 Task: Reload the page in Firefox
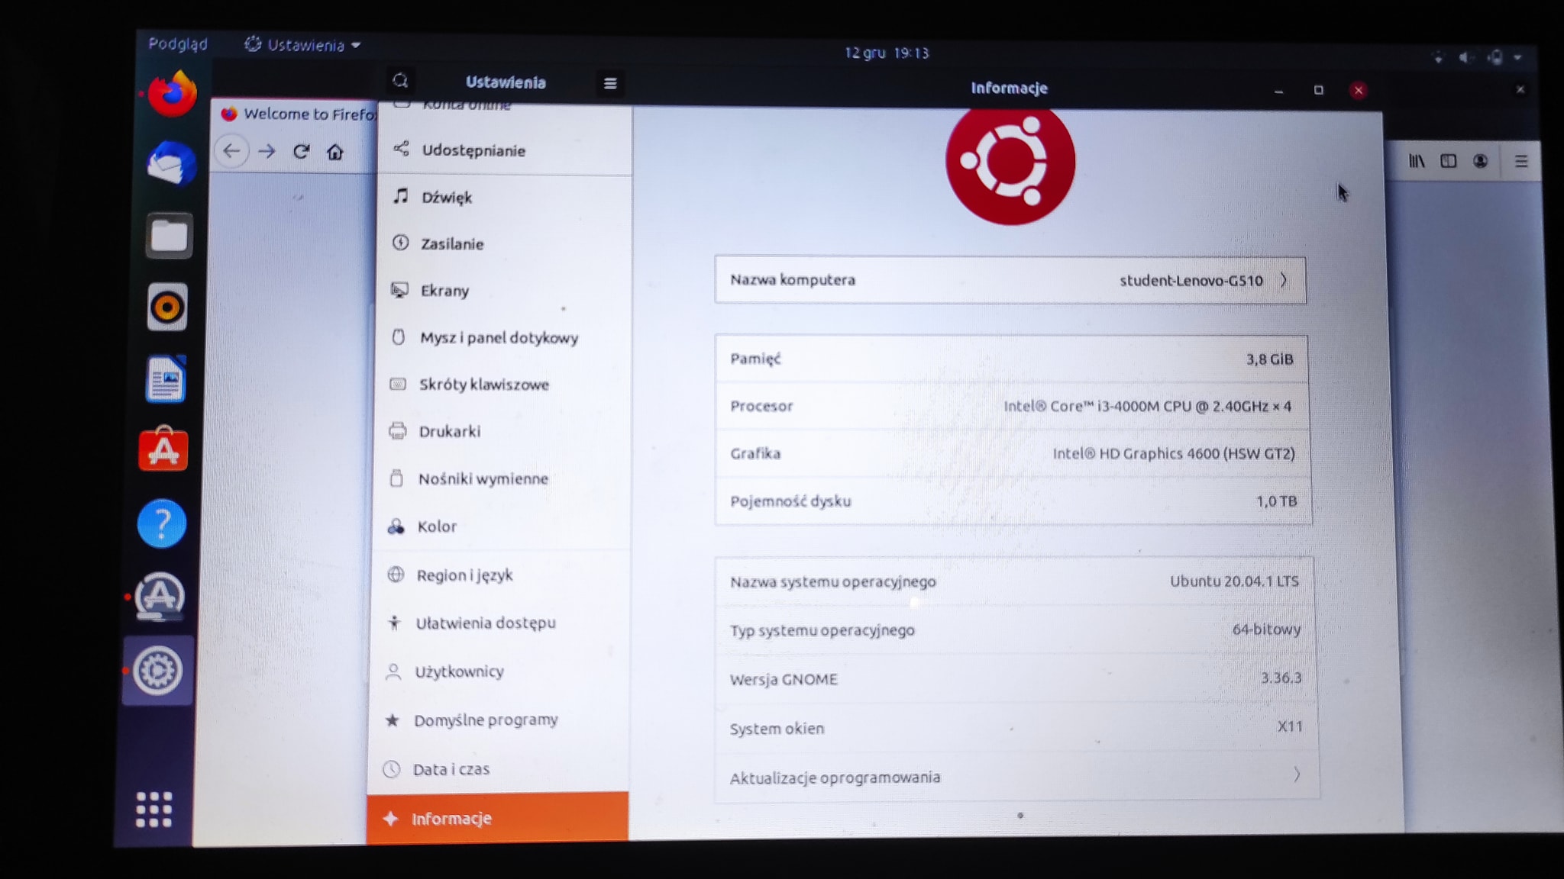[301, 151]
